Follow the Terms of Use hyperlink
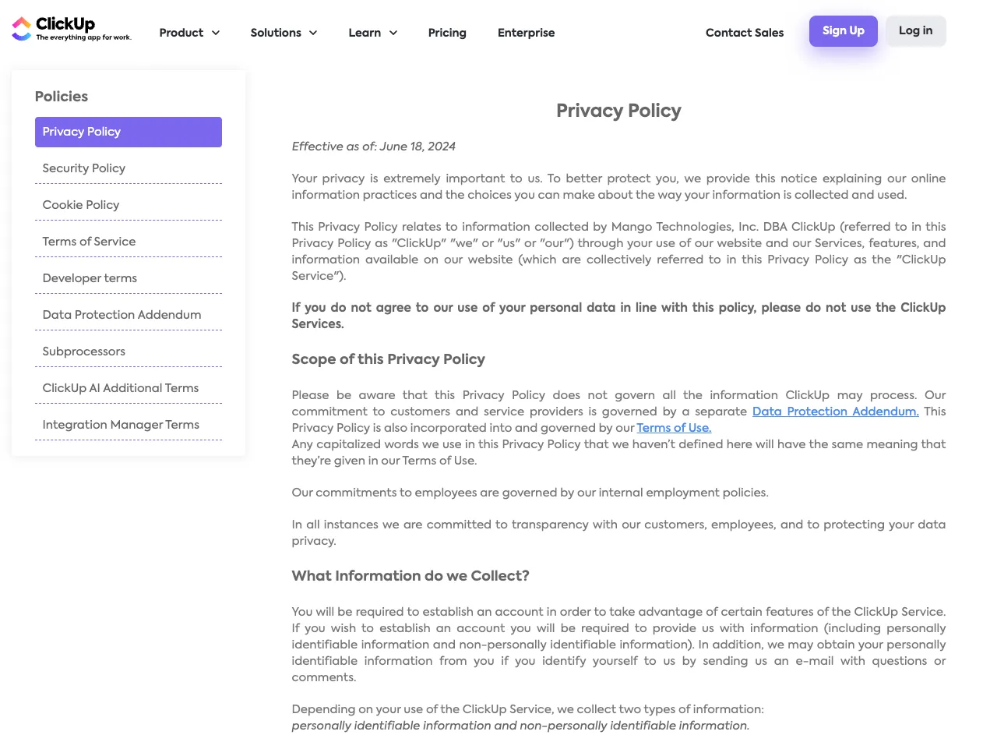This screenshot has width=983, height=742. (x=674, y=428)
